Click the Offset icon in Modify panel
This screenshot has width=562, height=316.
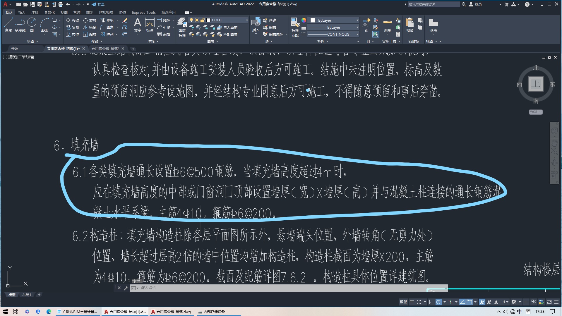[125, 34]
